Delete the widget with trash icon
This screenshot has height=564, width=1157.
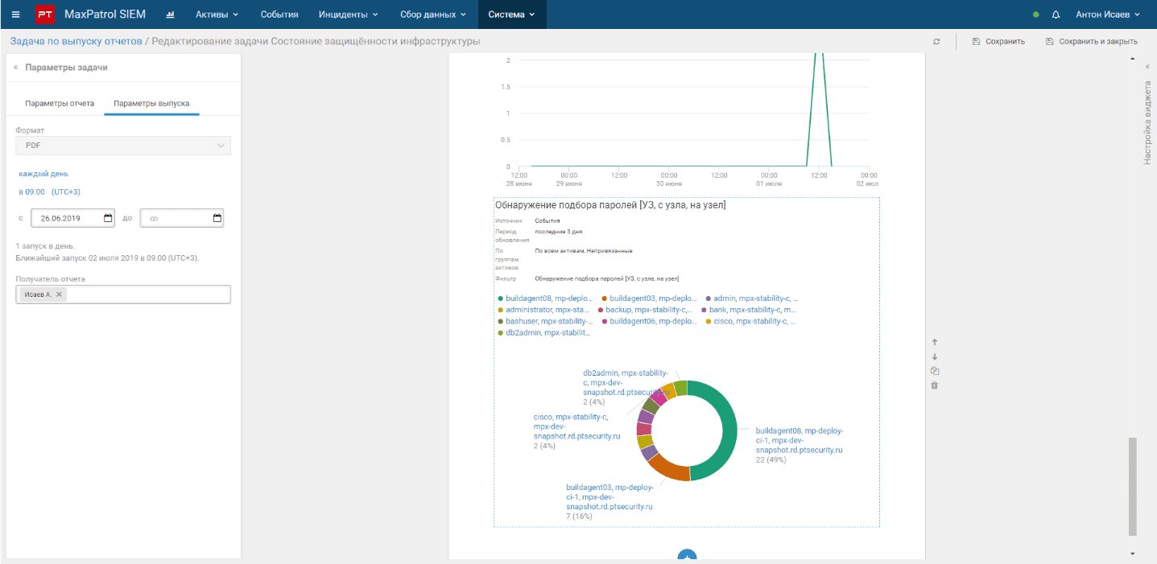934,385
